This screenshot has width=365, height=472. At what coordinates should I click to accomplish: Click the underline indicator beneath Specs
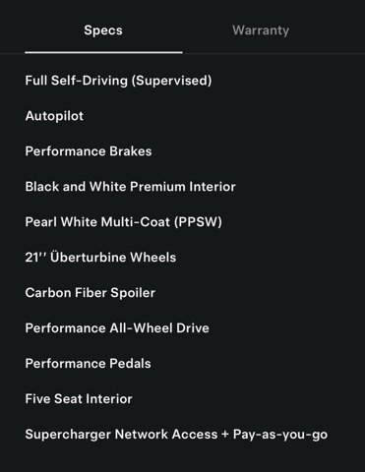pyautogui.click(x=103, y=52)
